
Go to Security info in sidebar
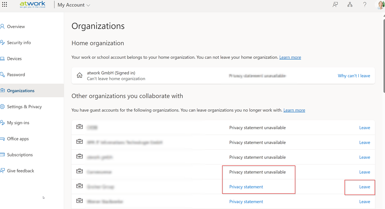[19, 43]
